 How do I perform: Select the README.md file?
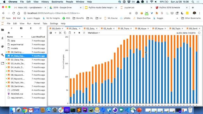26,94
